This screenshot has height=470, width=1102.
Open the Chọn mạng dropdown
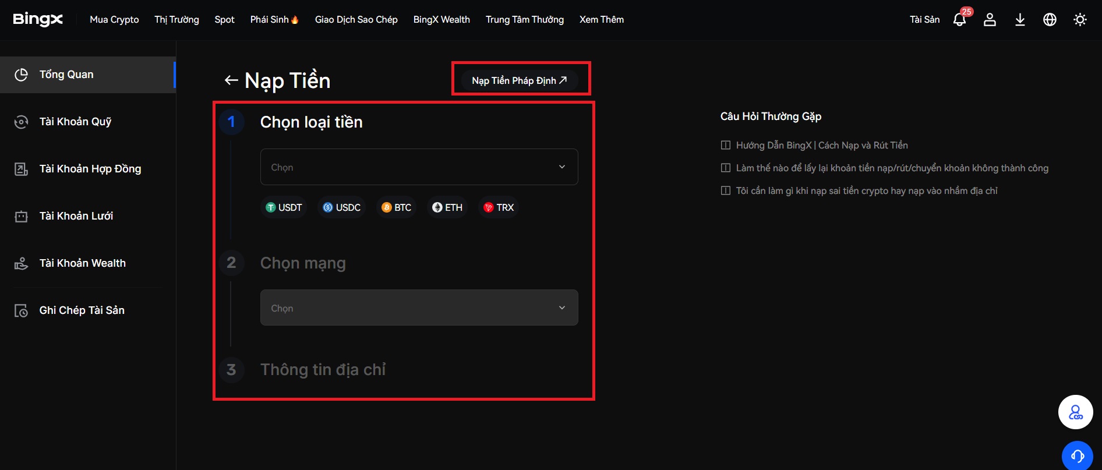click(419, 308)
